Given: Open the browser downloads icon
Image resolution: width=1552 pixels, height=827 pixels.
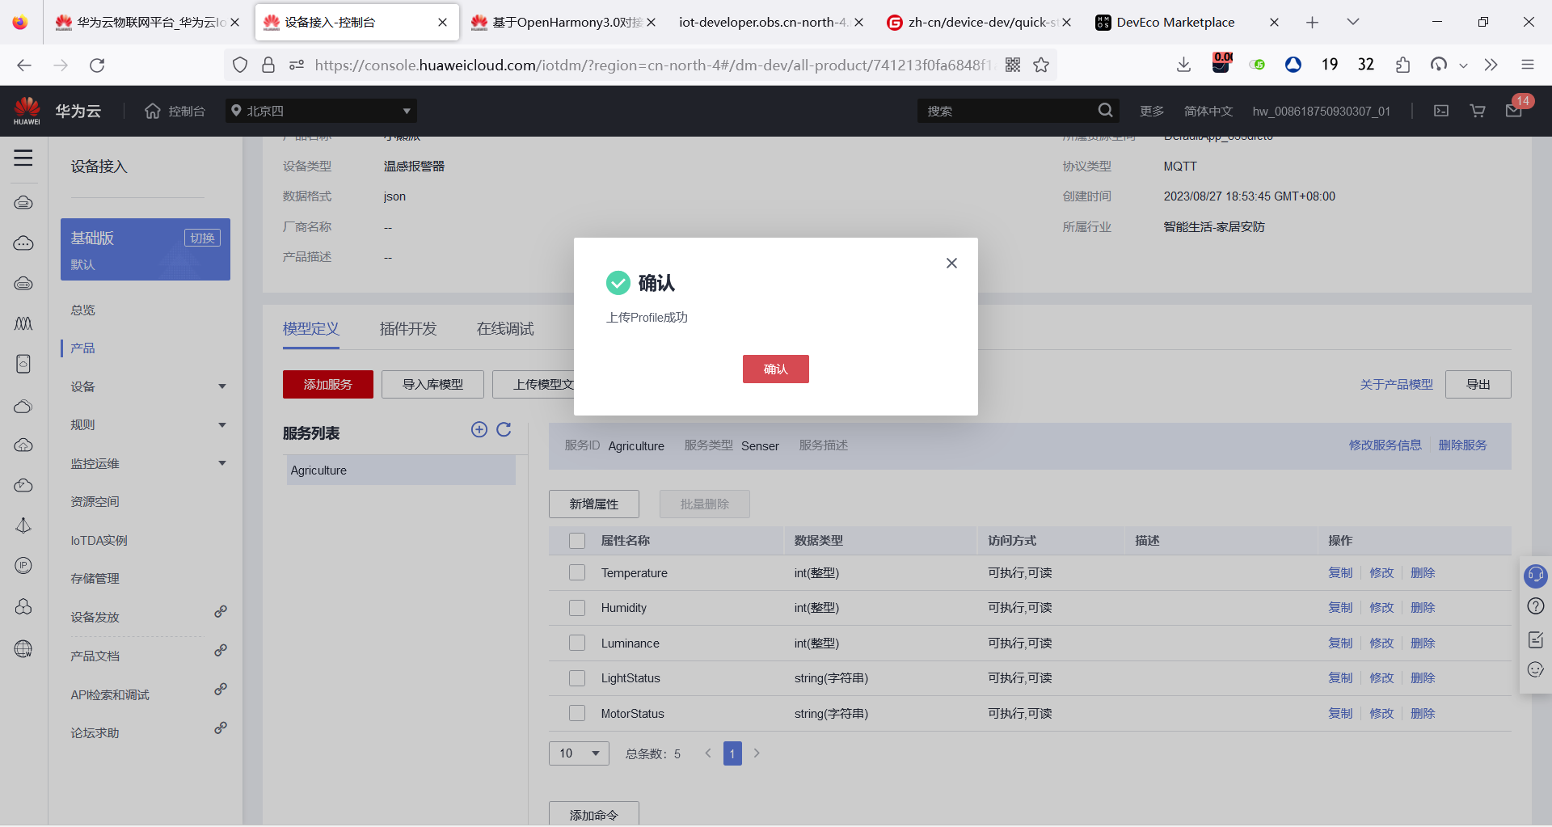Looking at the screenshot, I should click(x=1183, y=65).
